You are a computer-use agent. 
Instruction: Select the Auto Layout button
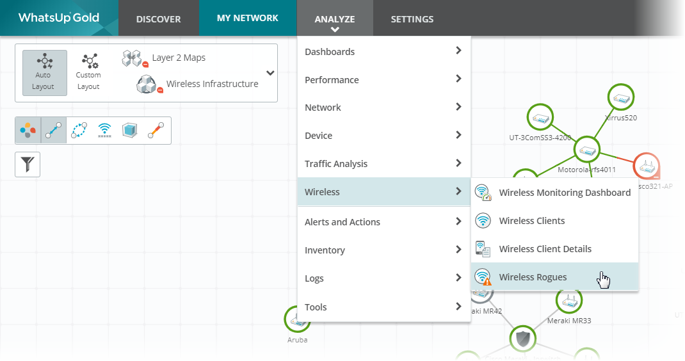pyautogui.click(x=45, y=72)
